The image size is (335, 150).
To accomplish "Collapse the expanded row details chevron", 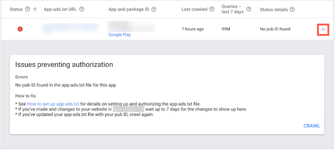I will tap(323, 29).
